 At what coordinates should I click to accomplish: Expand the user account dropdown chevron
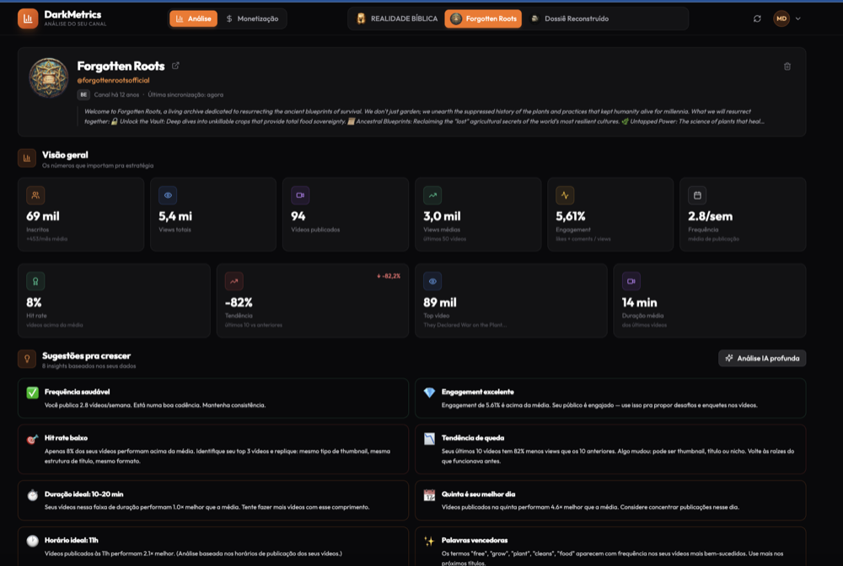click(x=797, y=19)
